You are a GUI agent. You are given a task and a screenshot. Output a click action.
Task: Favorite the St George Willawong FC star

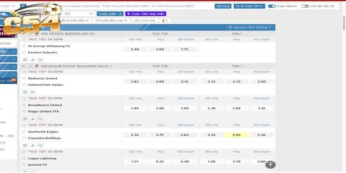[x=24, y=46]
